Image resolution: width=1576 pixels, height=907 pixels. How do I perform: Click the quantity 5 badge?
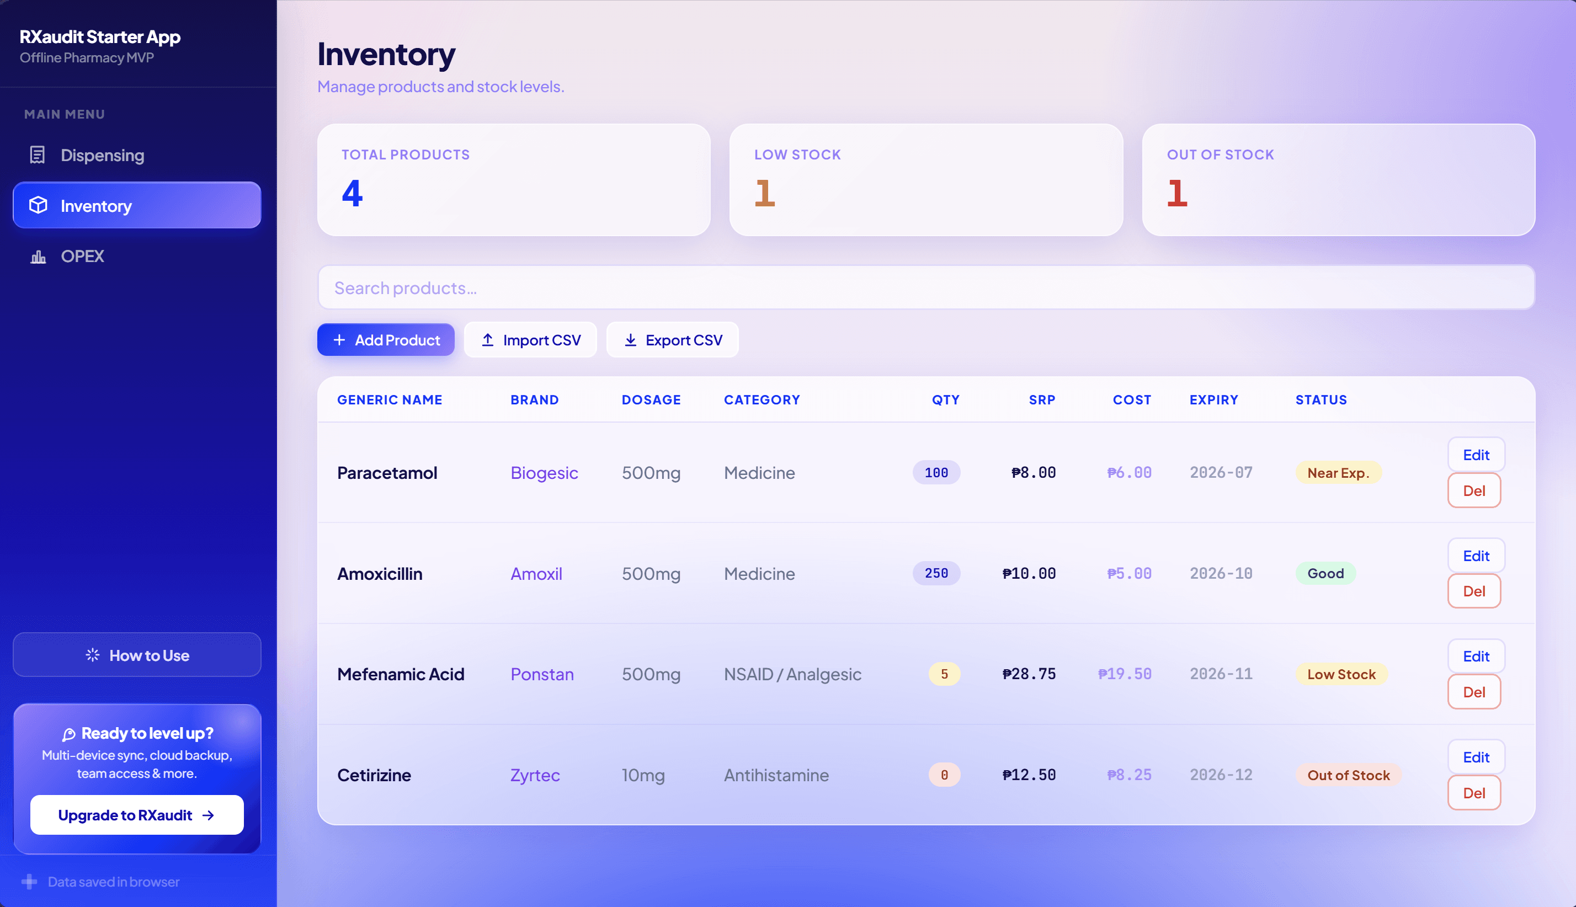[944, 674]
